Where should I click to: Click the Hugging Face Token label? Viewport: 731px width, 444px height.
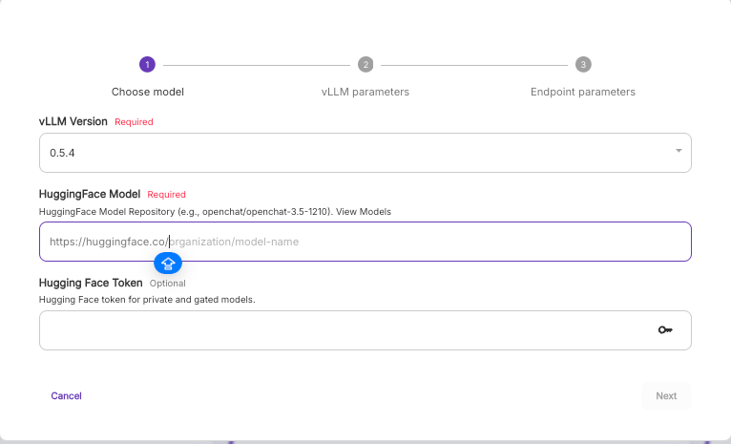[91, 283]
